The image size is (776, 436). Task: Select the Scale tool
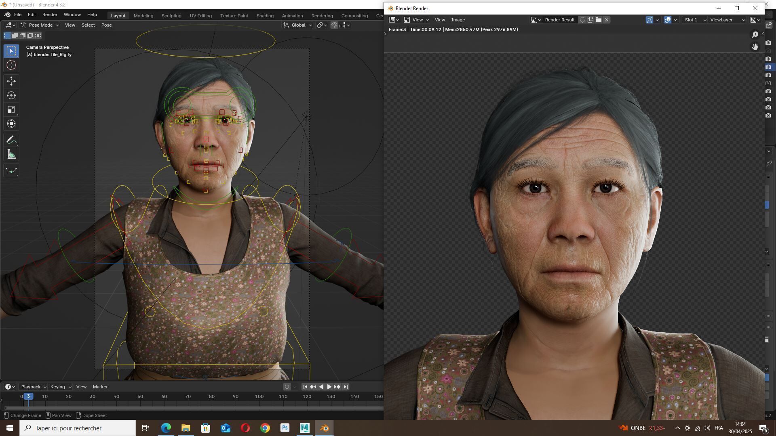(x=11, y=110)
